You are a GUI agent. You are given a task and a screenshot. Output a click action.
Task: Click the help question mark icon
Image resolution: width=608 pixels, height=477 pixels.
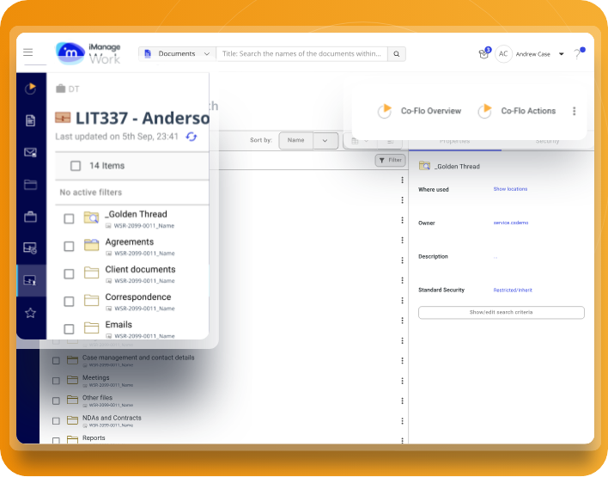(x=579, y=53)
